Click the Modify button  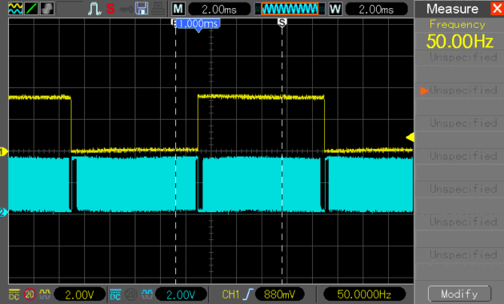coord(459,294)
